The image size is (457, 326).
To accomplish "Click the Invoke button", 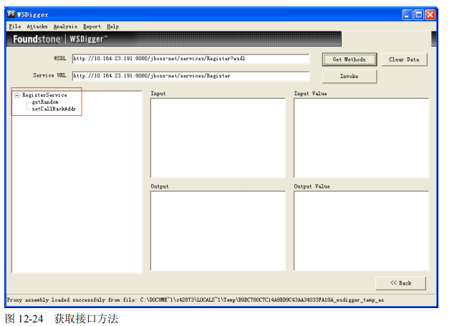I will tap(349, 77).
